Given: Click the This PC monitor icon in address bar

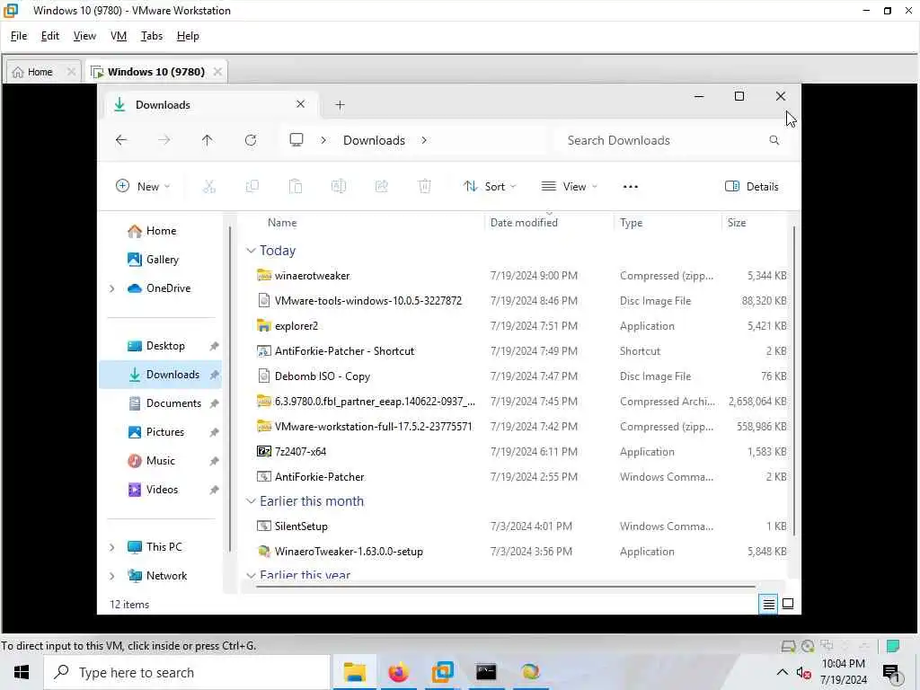Looking at the screenshot, I should coord(296,140).
